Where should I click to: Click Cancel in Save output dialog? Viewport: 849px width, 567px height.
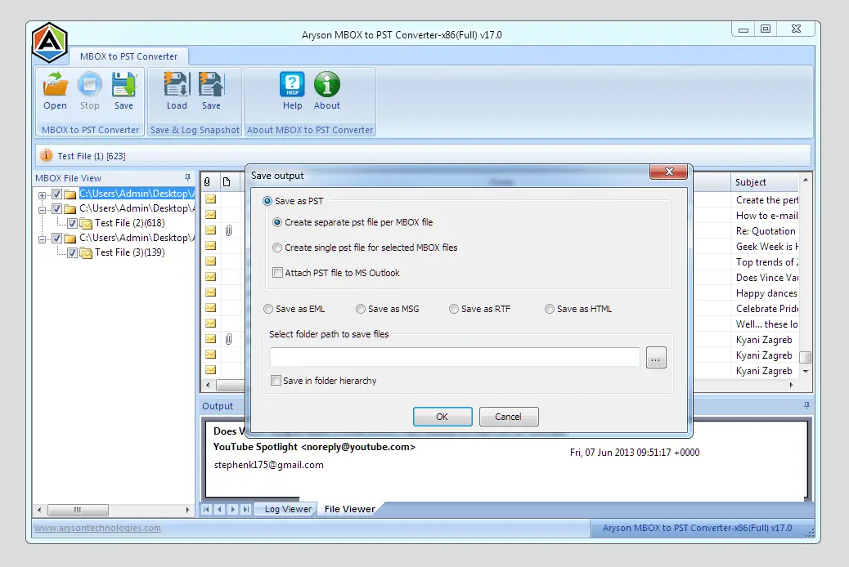pyautogui.click(x=509, y=417)
